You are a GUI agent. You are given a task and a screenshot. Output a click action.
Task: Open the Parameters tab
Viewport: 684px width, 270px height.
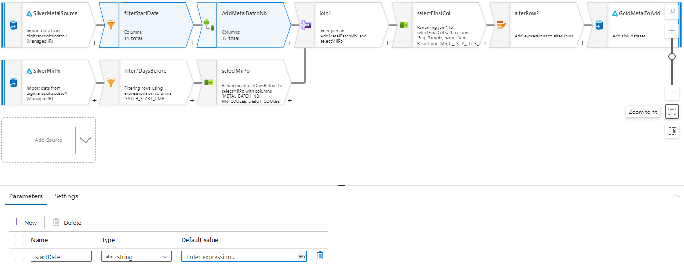tap(26, 196)
